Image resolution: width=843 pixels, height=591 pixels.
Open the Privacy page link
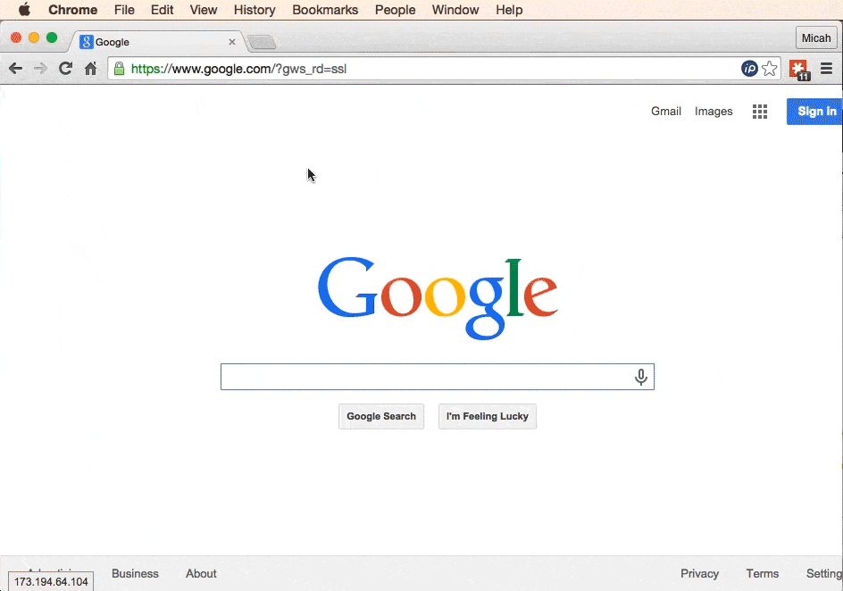699,573
